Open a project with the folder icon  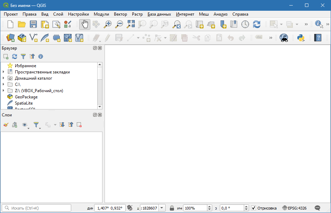tap(22, 24)
